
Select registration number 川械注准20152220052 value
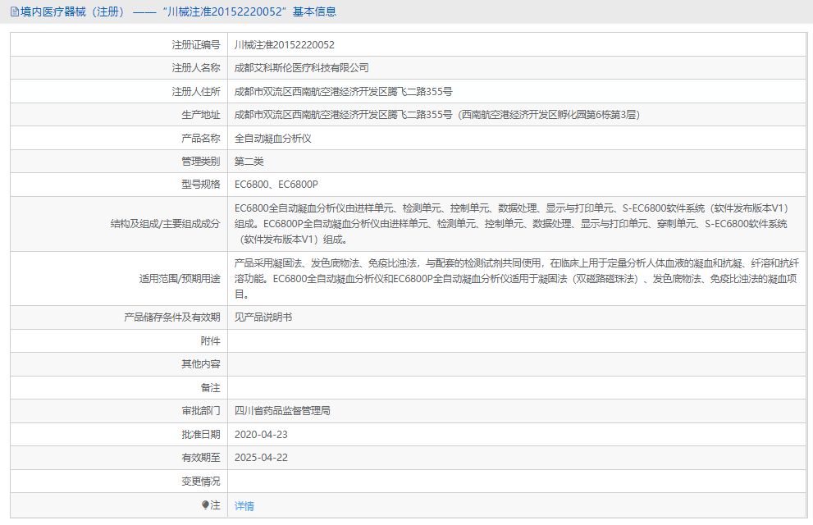click(284, 45)
